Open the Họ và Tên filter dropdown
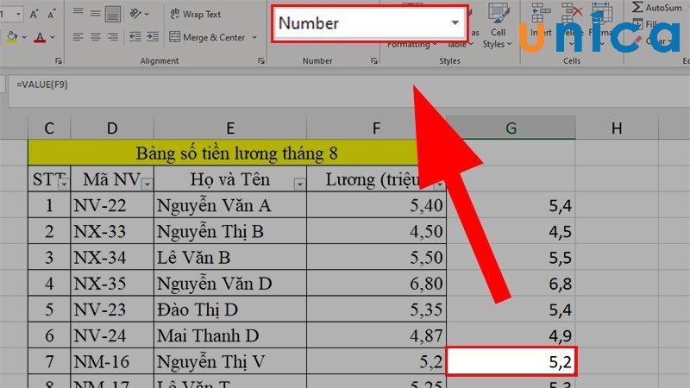This screenshot has height=388, width=690. coord(299,185)
